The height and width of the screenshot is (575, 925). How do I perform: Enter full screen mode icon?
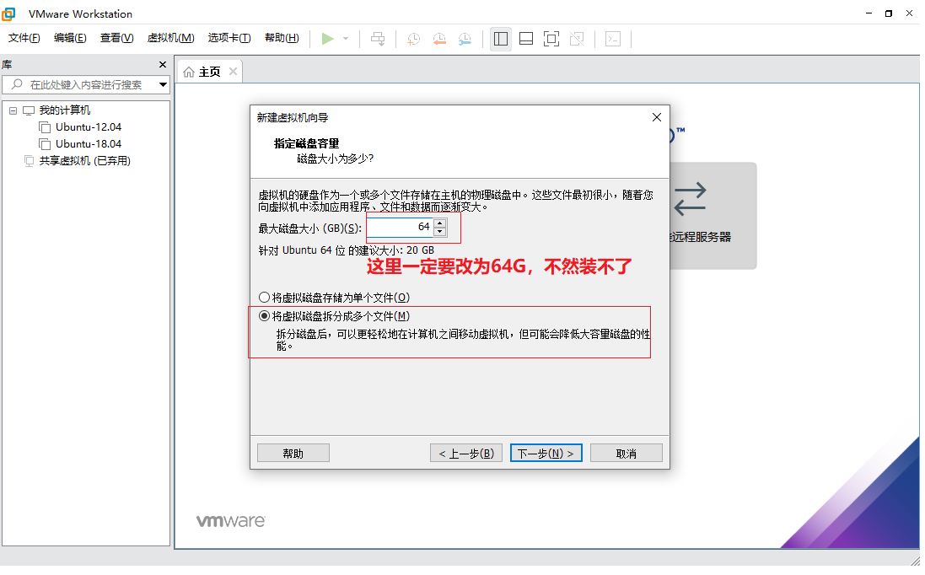[x=551, y=39]
